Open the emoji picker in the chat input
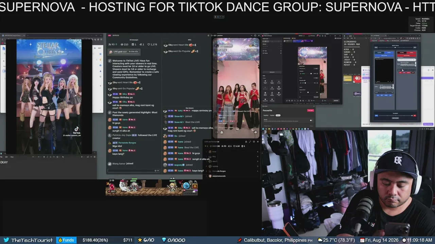Image resolution: width=435 pixels, height=244 pixels. 155,170
